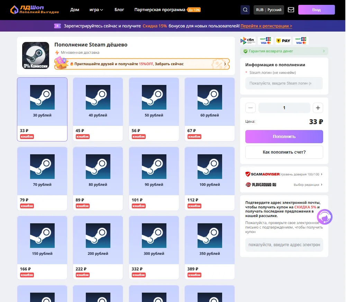Viewport: 346px width, 302px height.
Task: Click the sale gift box icon
Action: 61,63
